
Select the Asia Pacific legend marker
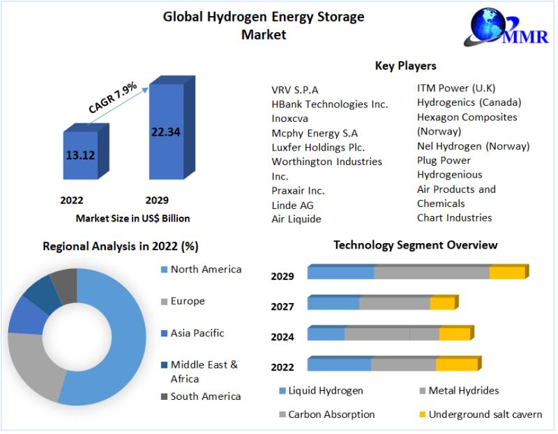tap(164, 334)
